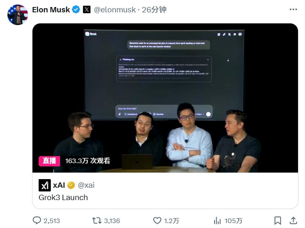Click the X affiliation badge next to name

point(87,9)
